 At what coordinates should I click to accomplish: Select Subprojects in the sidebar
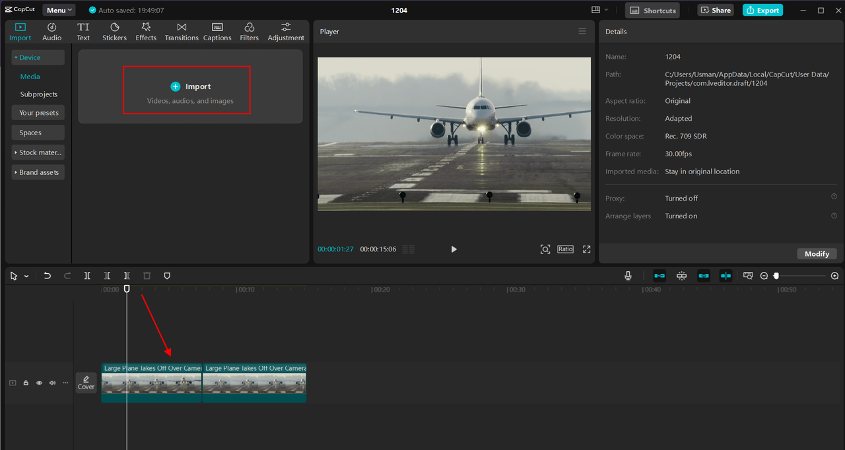(39, 94)
